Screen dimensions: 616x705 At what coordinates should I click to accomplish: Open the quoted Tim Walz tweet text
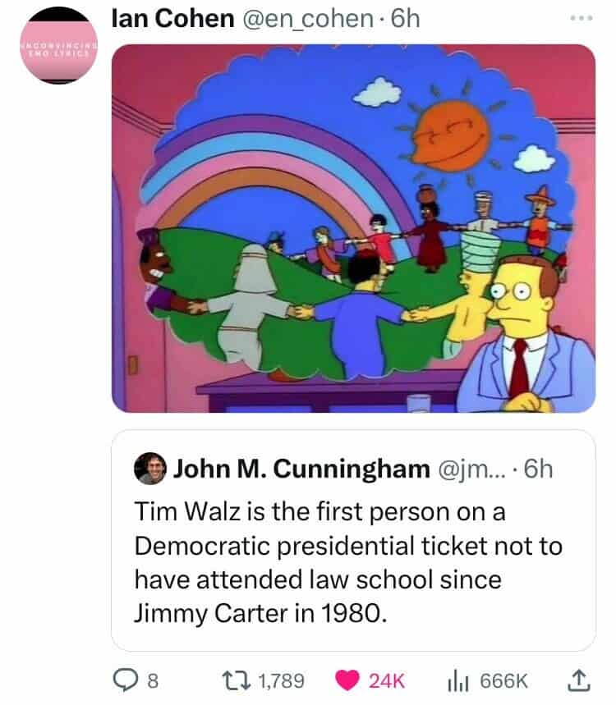[x=349, y=562]
